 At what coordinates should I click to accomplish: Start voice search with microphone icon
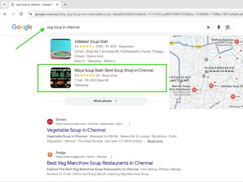coord(219,28)
